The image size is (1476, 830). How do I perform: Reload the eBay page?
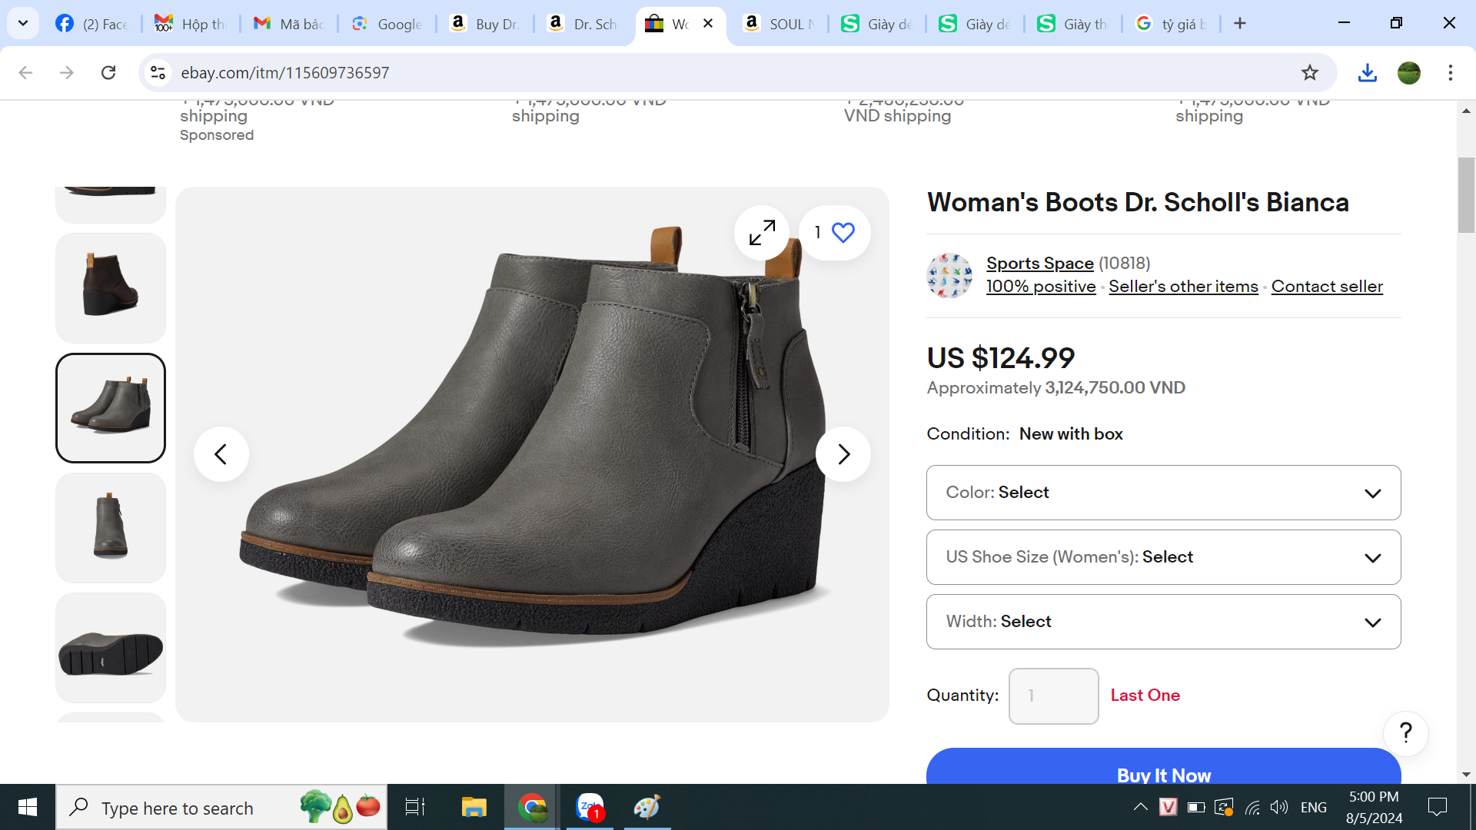click(x=108, y=72)
